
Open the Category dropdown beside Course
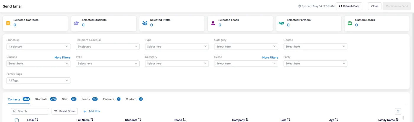coord(246,46)
